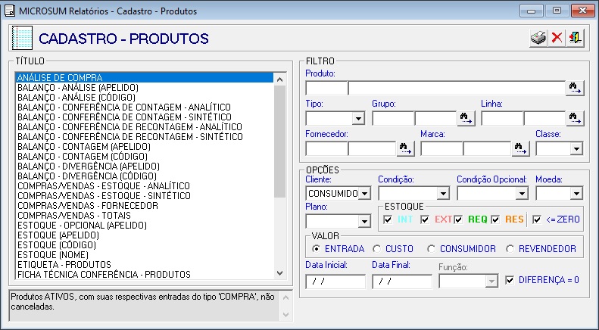Toggle the RES estoque checkbox
The image size is (599, 330).
(x=495, y=219)
